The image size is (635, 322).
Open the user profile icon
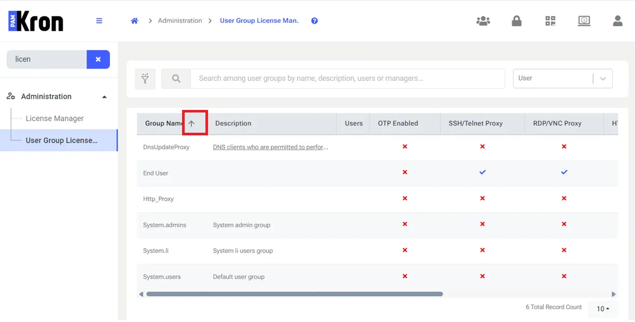(x=617, y=21)
